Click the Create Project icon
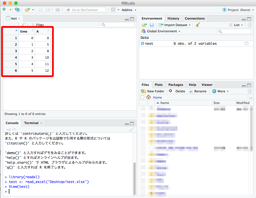Image resolution: width=256 pixels, height=198 pixels. 17,10
